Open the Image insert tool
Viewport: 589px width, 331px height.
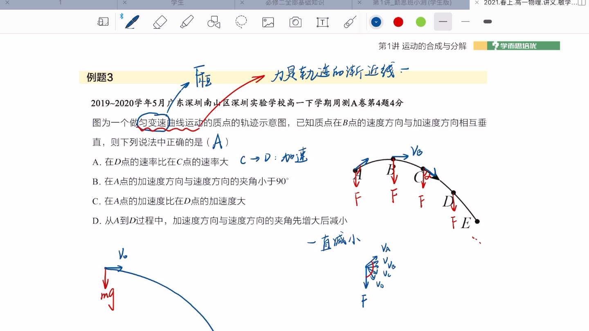(x=268, y=22)
